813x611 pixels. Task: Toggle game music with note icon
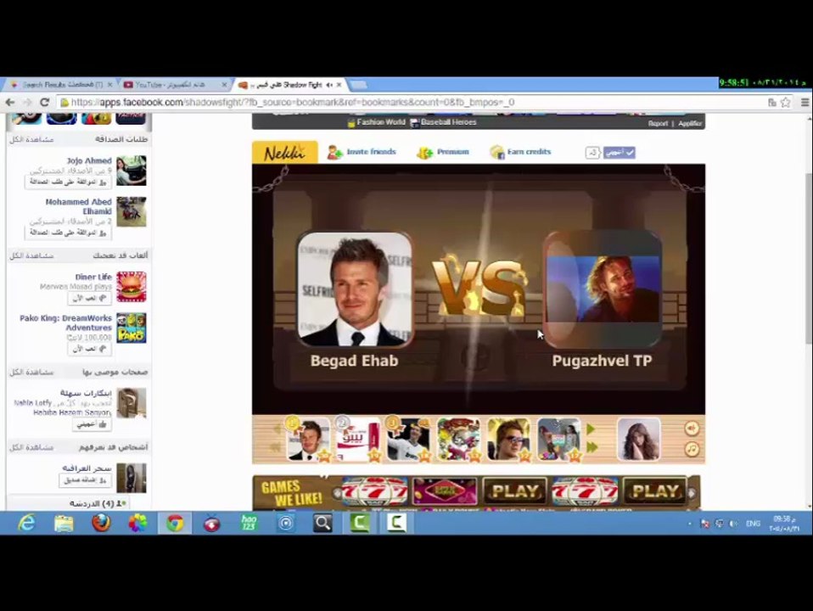click(x=692, y=449)
